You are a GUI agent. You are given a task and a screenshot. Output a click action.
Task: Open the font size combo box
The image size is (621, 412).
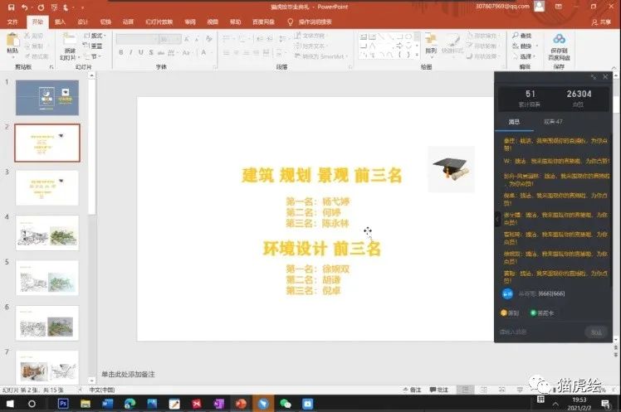pyautogui.click(x=170, y=39)
